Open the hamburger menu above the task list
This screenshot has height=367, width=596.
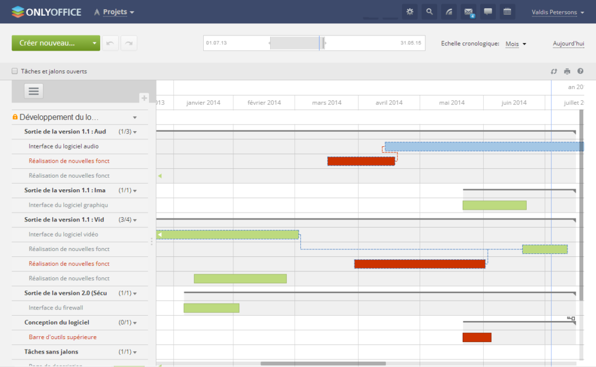click(33, 91)
